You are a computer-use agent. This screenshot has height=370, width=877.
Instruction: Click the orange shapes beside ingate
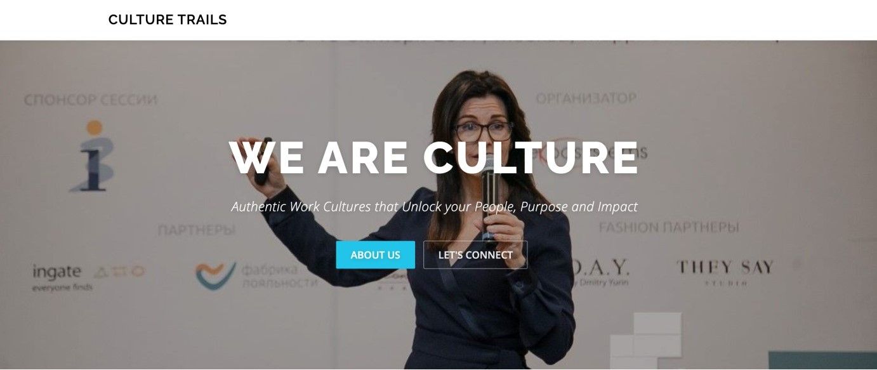pos(119,272)
